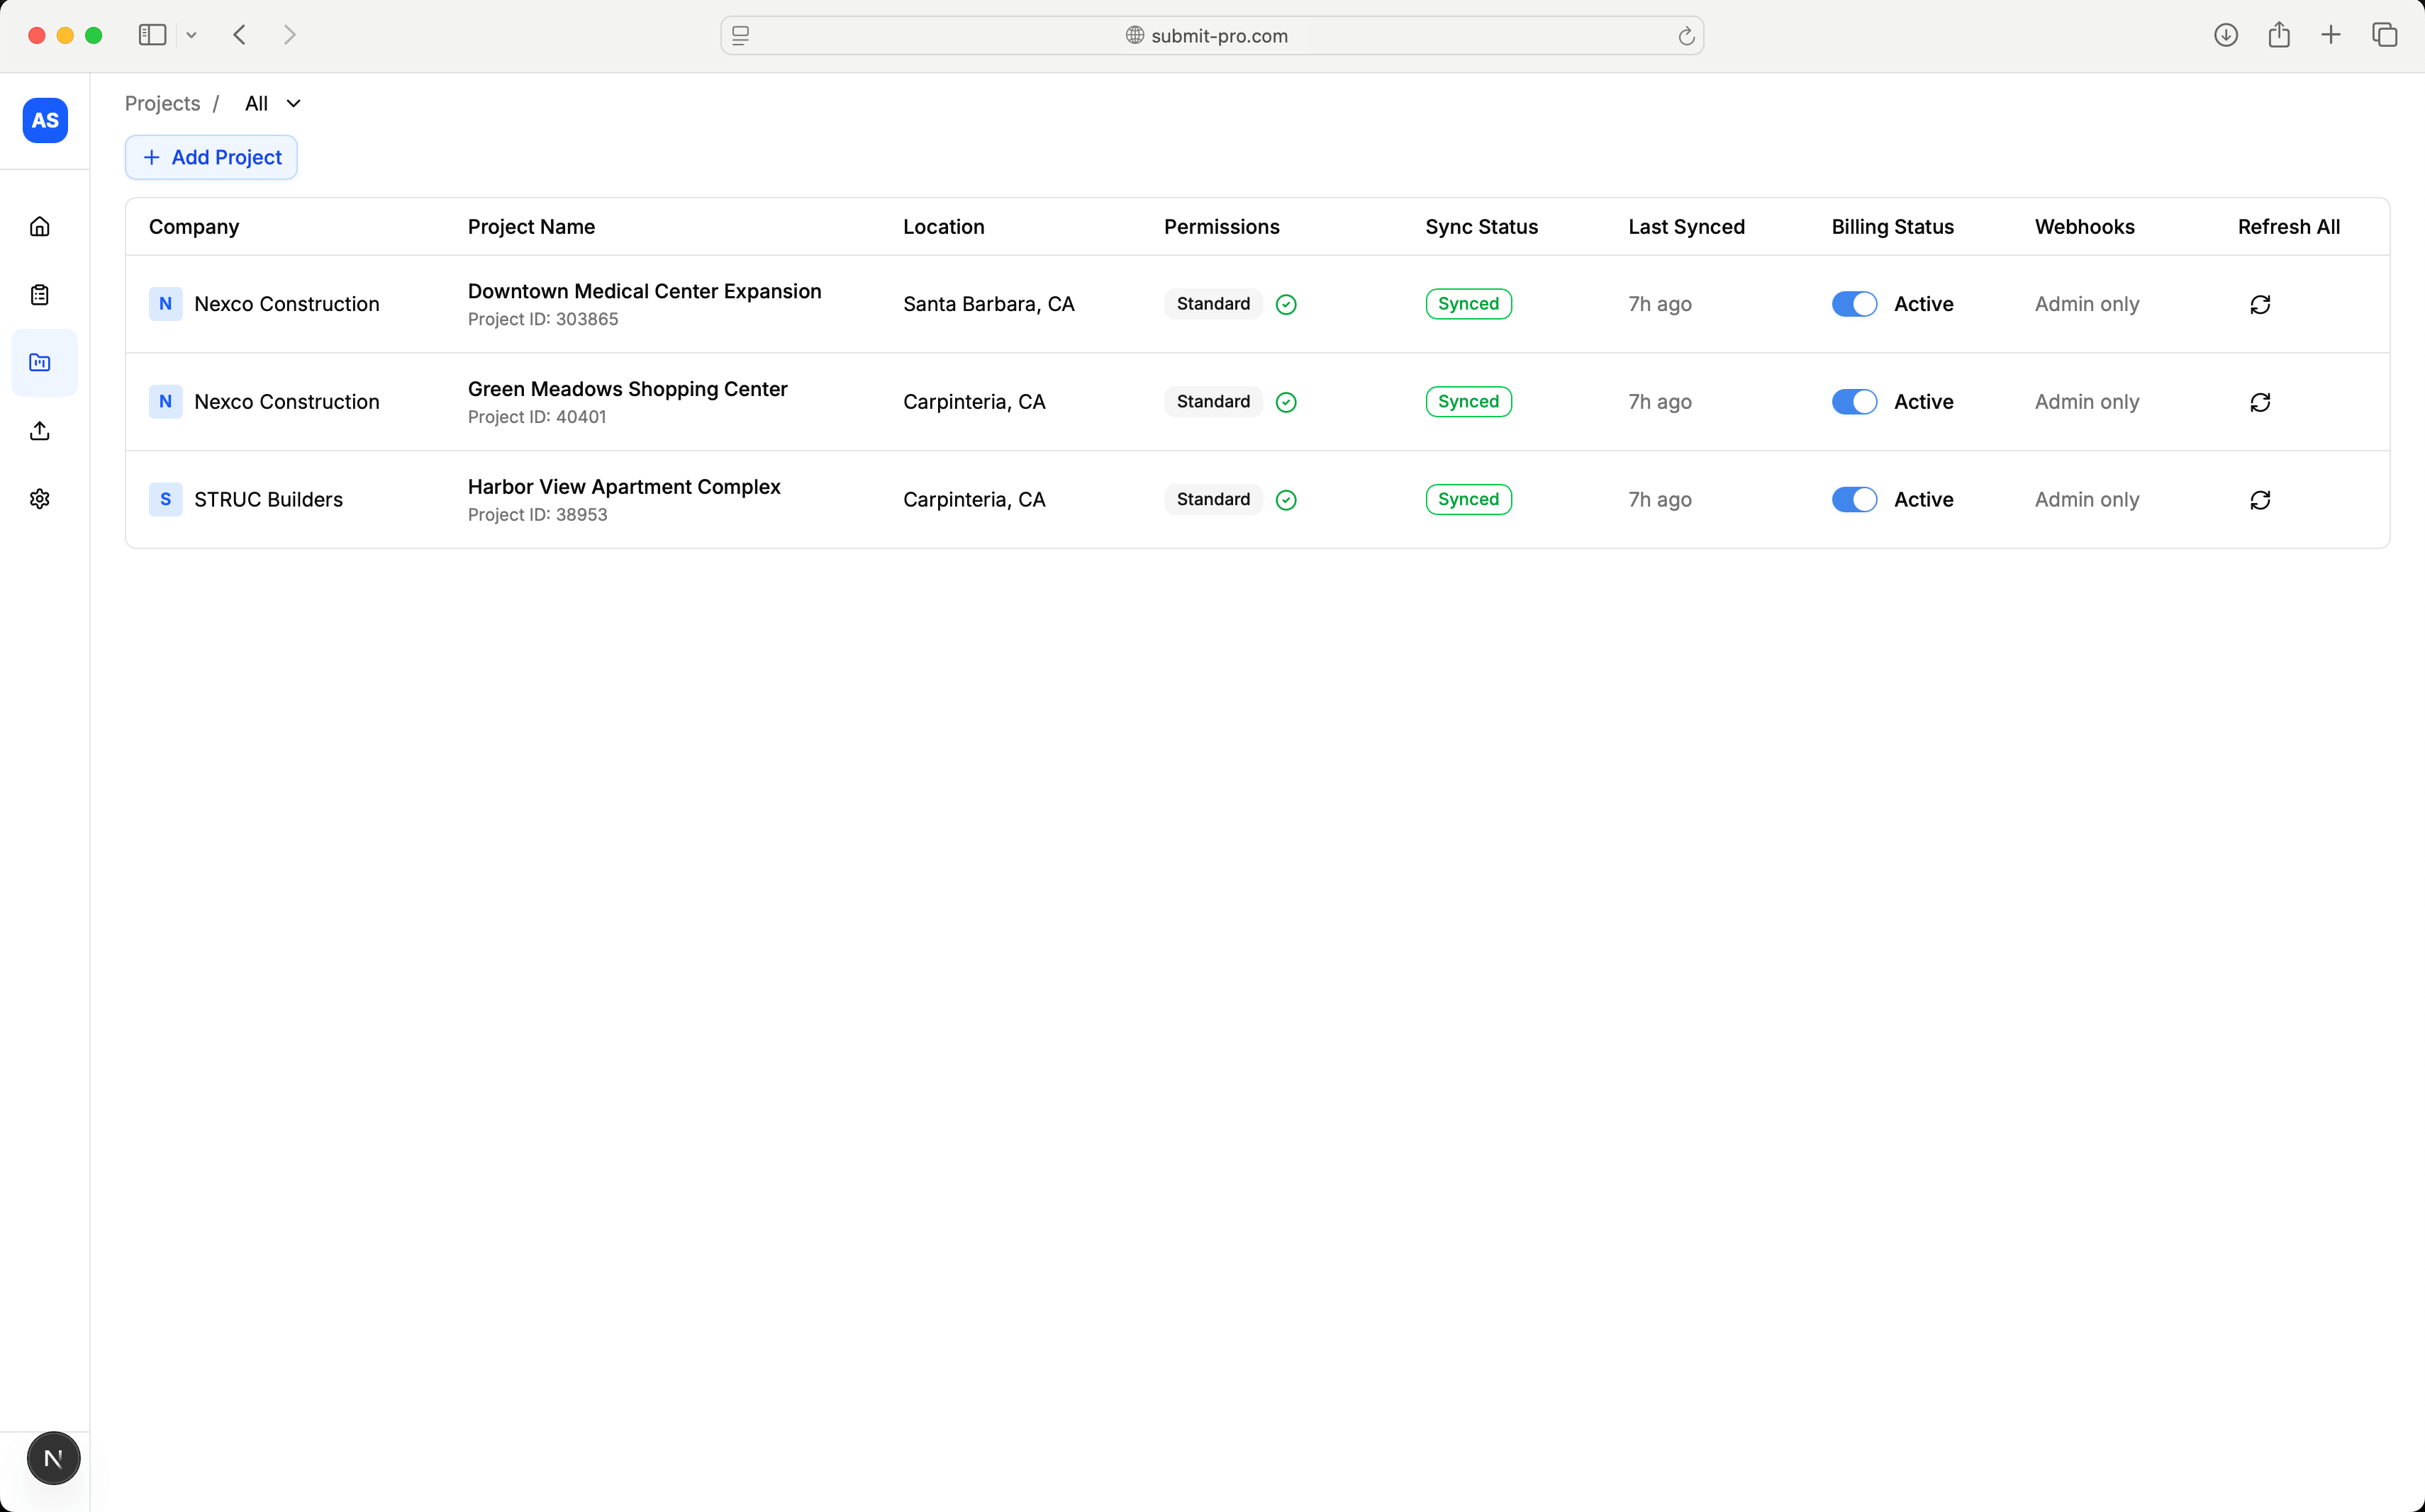This screenshot has width=2425, height=1512.
Task: Click Refresh All column header
Action: point(2288,227)
